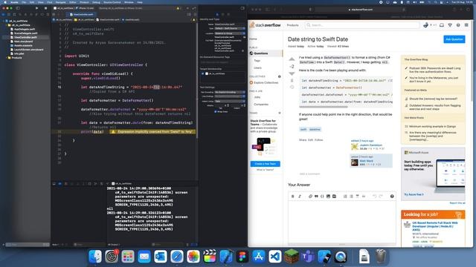
Task: Open SceneDelegate.swift in navigator
Action: [x=25, y=33]
